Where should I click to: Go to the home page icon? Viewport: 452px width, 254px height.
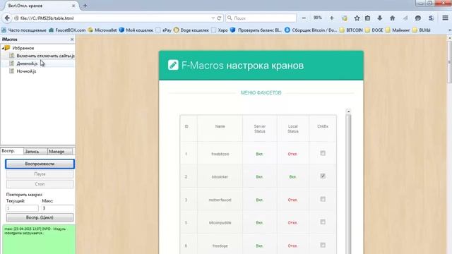[393, 18]
